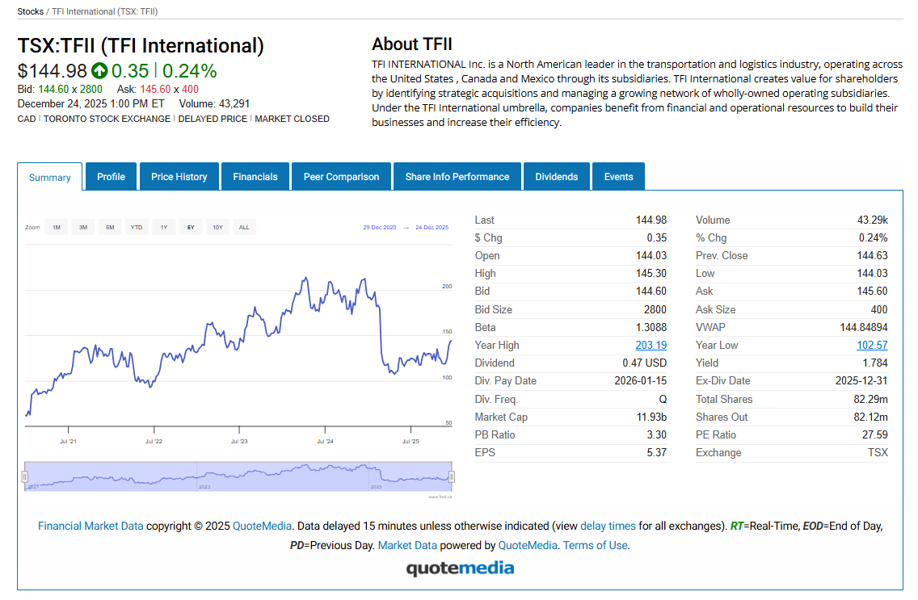
Task: Click the chart end date 24 Dec 2025
Action: [432, 228]
